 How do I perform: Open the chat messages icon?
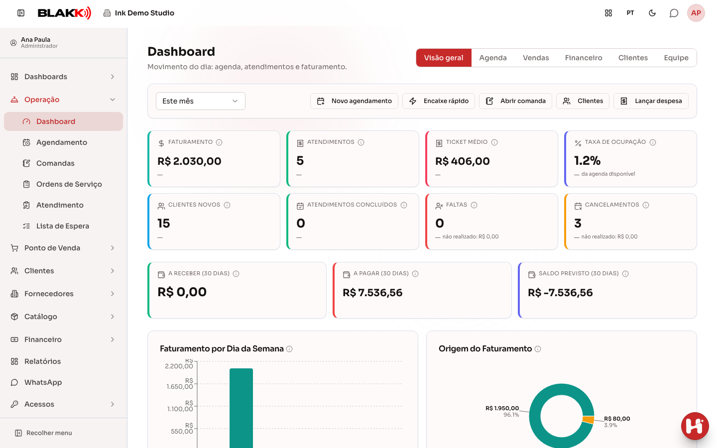[674, 13]
